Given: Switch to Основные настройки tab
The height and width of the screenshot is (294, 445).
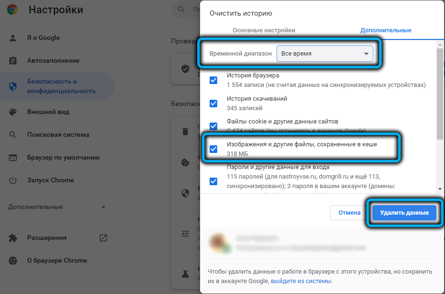Looking at the screenshot, I should coord(263,30).
